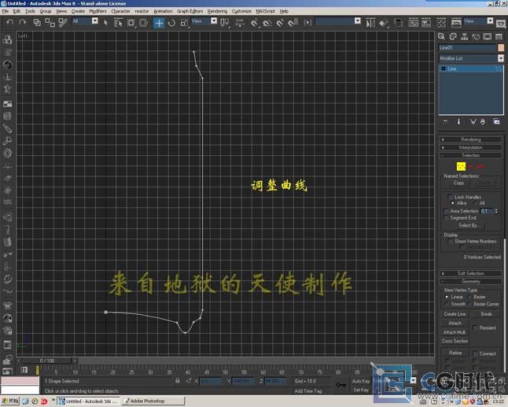Select the Unlink Selection tool
This screenshot has width=508, height=407.
(50, 22)
